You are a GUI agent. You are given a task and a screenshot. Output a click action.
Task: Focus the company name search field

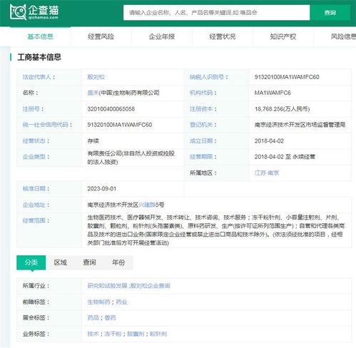(216, 12)
